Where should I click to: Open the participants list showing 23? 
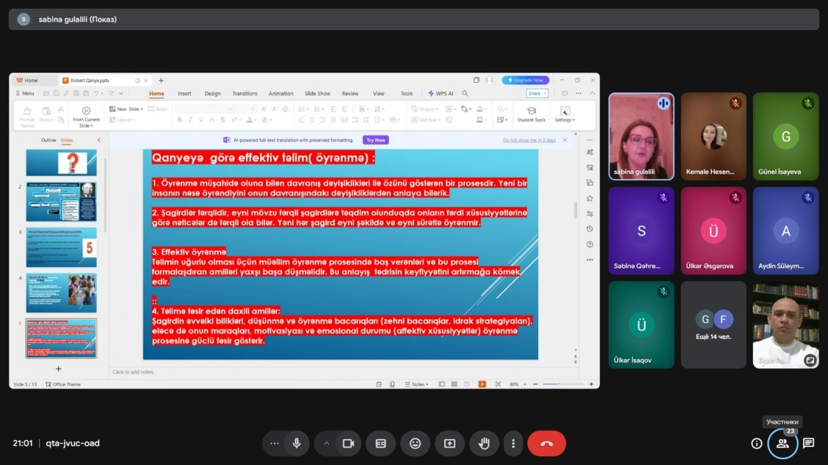click(x=782, y=443)
